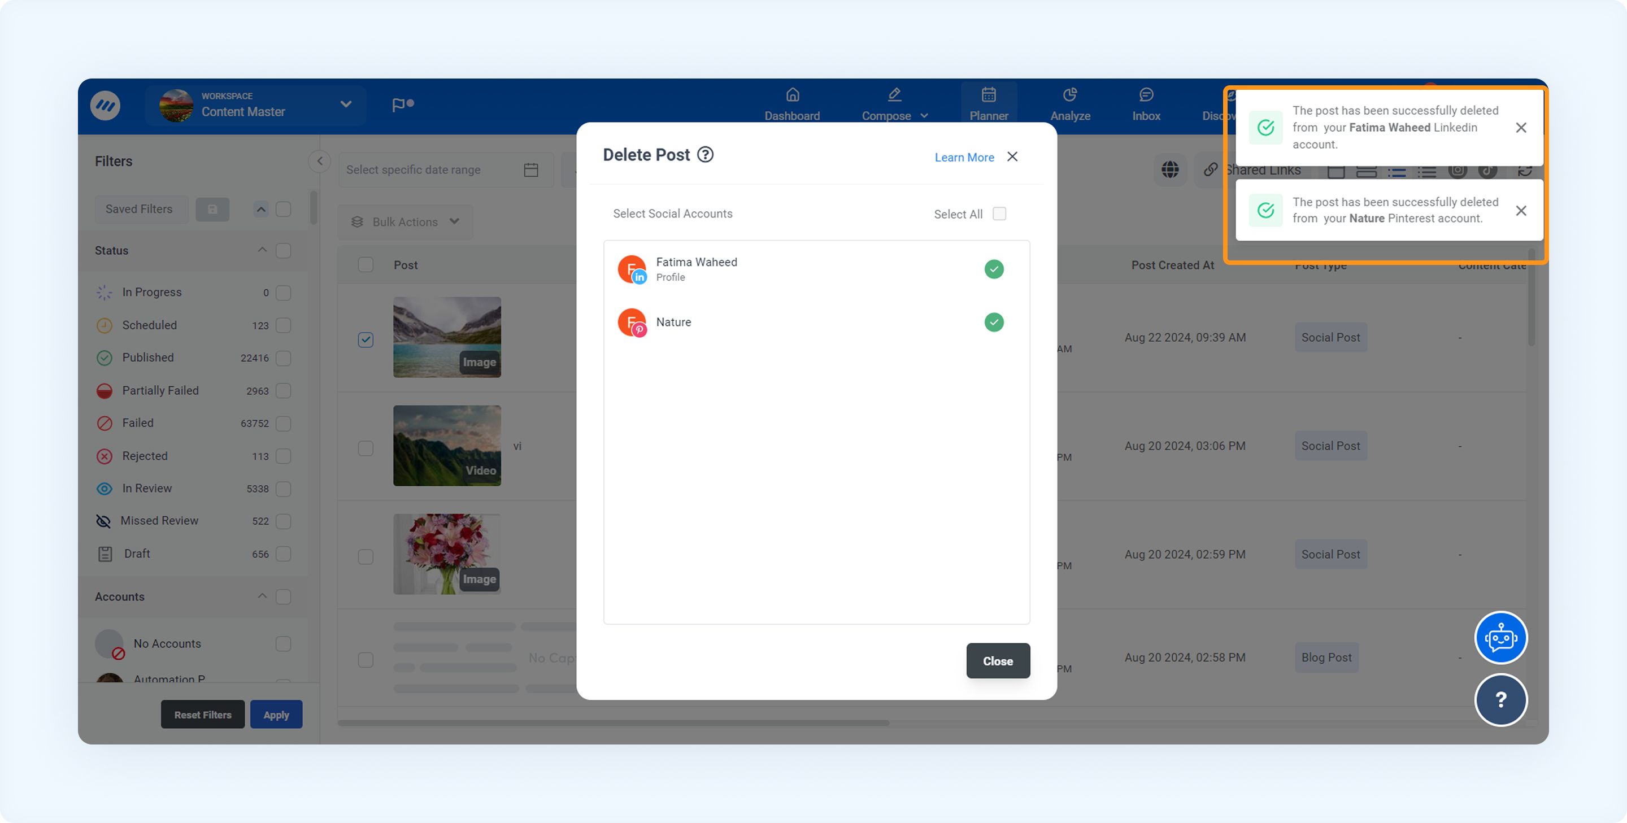Open the chatbot assistant icon
1627x823 pixels.
1500,638
